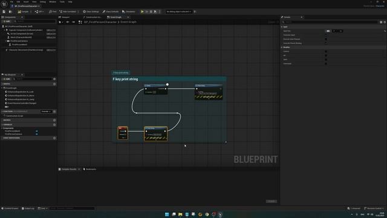Image resolution: width=387 pixels, height=218 pixels.
Task: Open the function Override dropdown
Action: [46, 111]
